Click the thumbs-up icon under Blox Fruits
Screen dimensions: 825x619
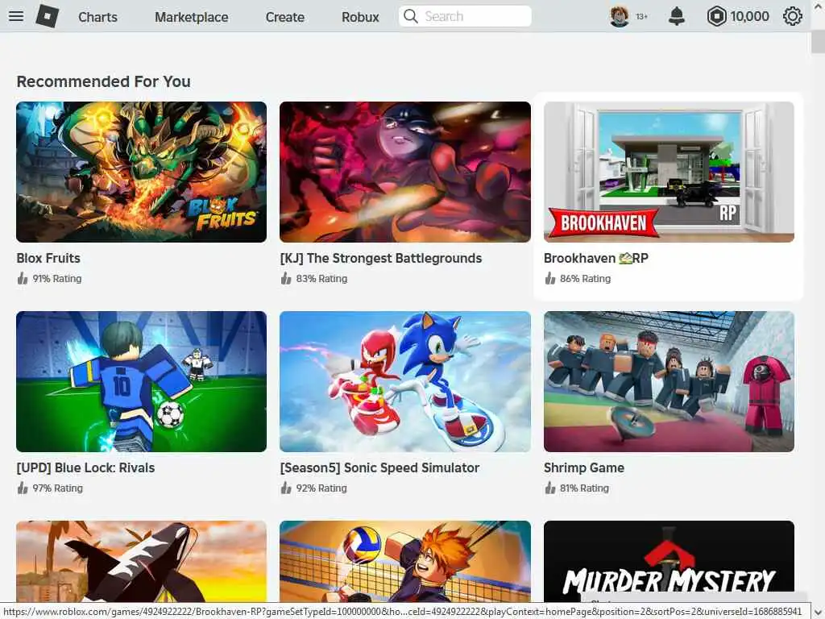tap(22, 278)
